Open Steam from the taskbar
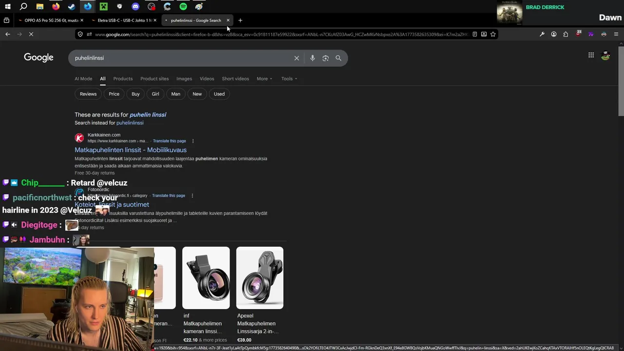The image size is (624, 351). pos(72,6)
